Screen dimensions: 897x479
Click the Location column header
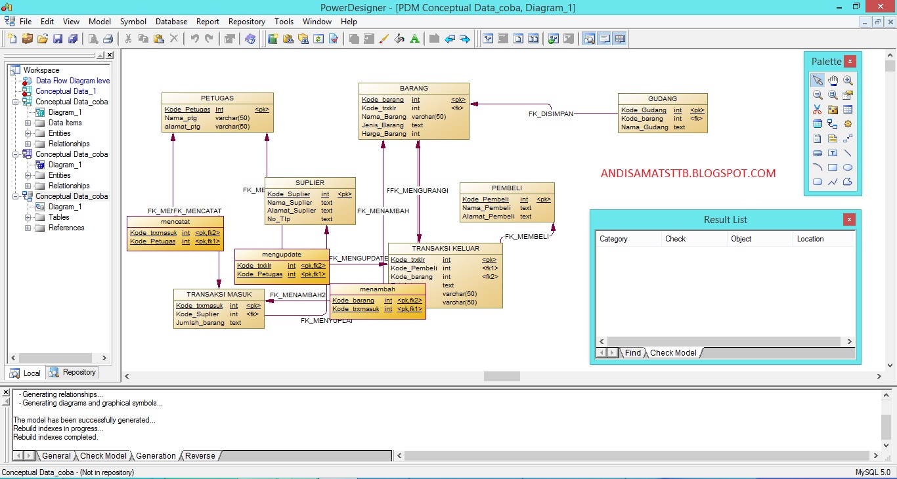[824, 239]
